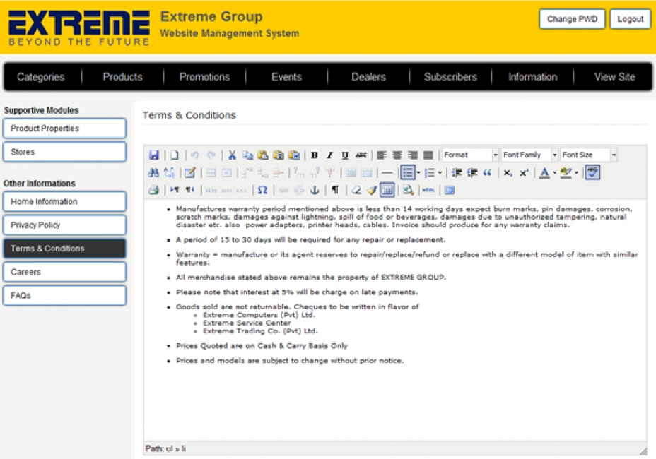Increase indent with the indent icon
The width and height of the screenshot is (656, 459).
472,172
